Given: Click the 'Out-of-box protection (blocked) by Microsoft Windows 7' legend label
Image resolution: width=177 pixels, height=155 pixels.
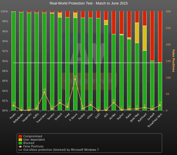Looking at the screenshot, I should [x=61, y=150].
